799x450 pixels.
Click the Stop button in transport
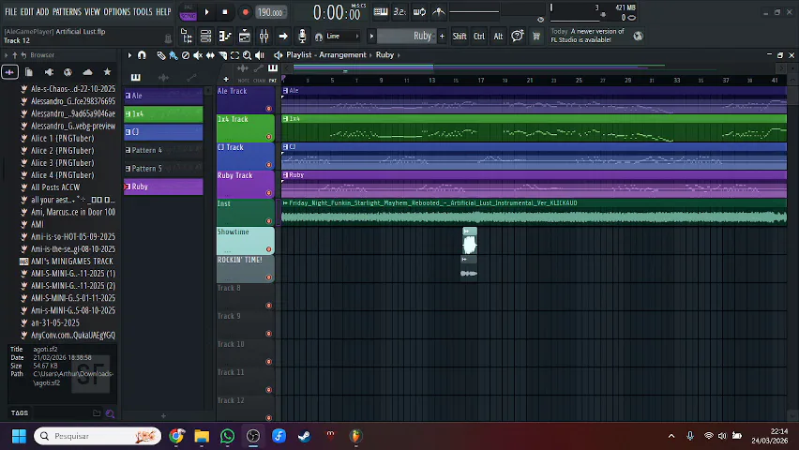click(225, 12)
